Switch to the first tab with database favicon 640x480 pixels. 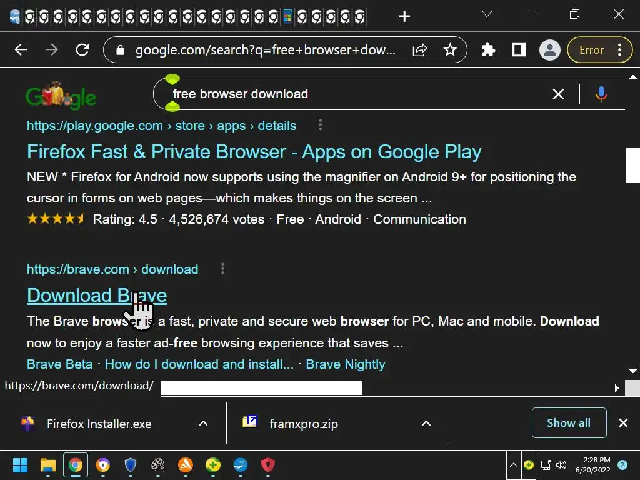(x=15, y=17)
